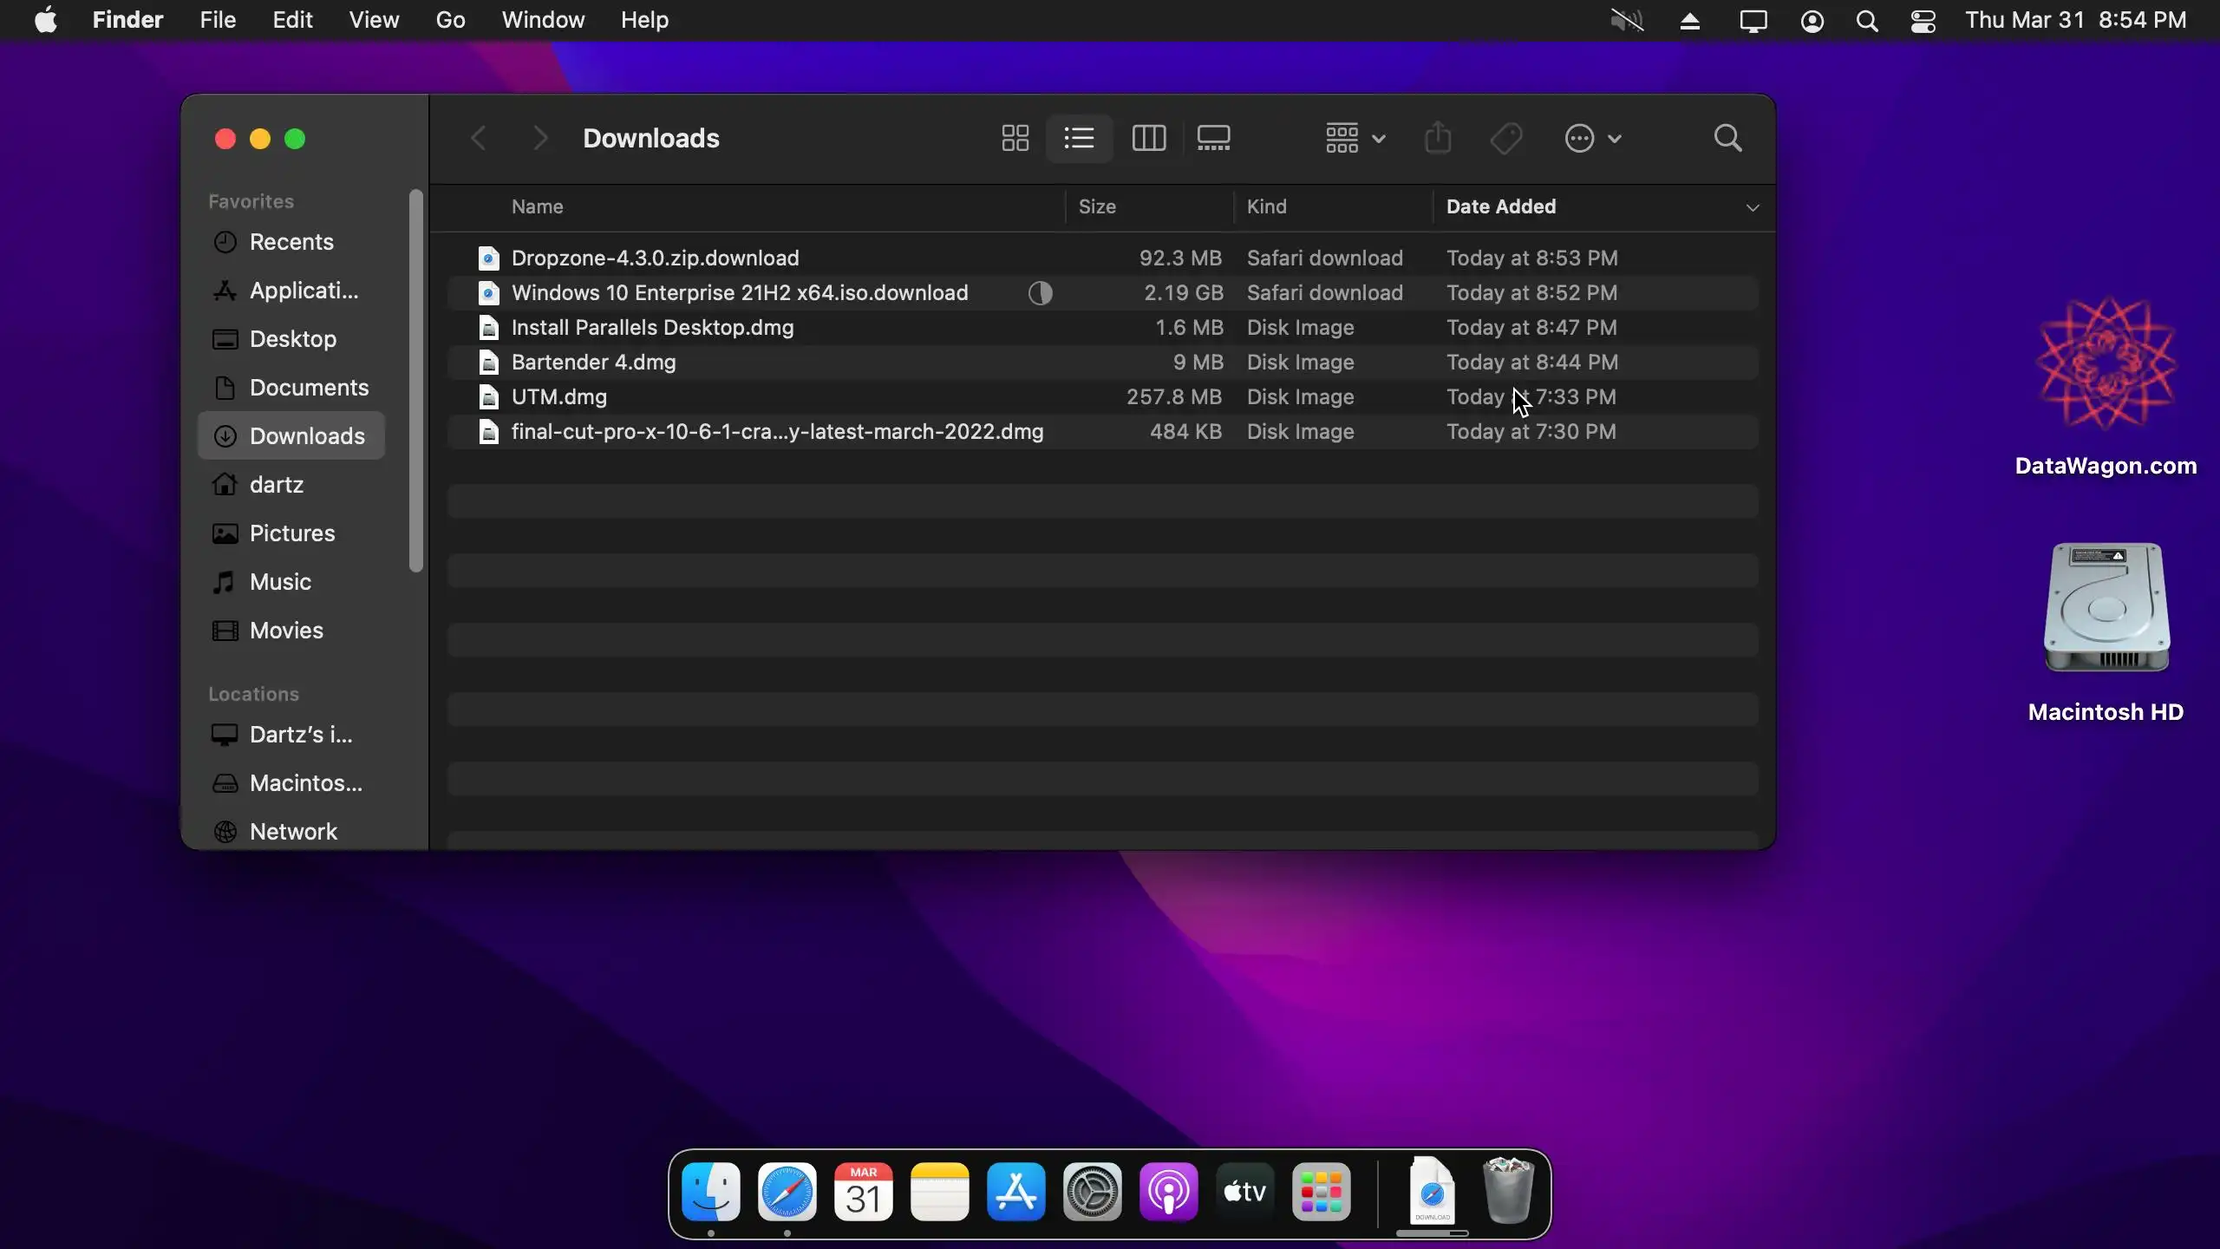The image size is (2220, 1249).
Task: Click the Share icon in Finder toolbar
Action: click(1438, 138)
